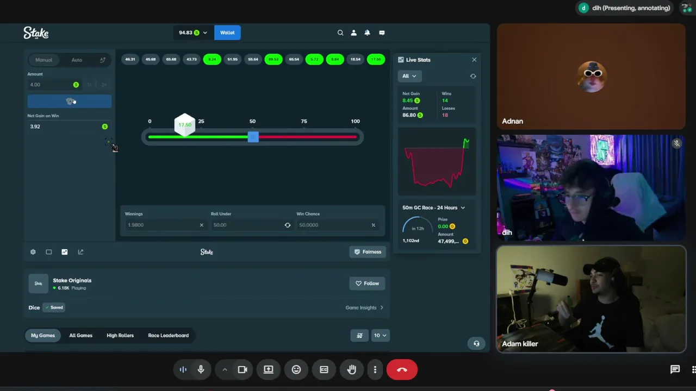Click the Winnings multiplier field
The height and width of the screenshot is (391, 696).
(165, 225)
